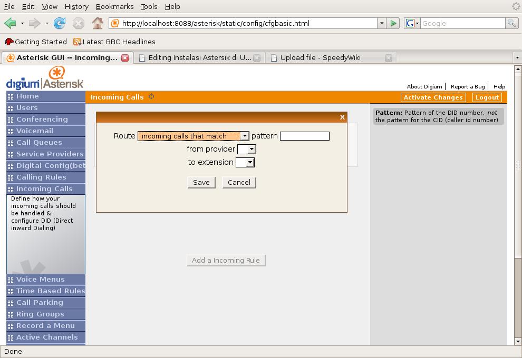Click the Digium Asterisk logo
Screen dimensions: 522x358
45,78
